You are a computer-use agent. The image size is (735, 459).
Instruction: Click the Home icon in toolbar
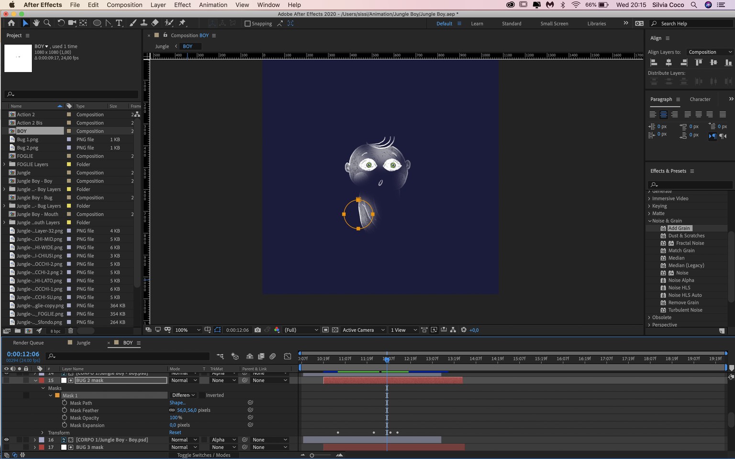11,23
